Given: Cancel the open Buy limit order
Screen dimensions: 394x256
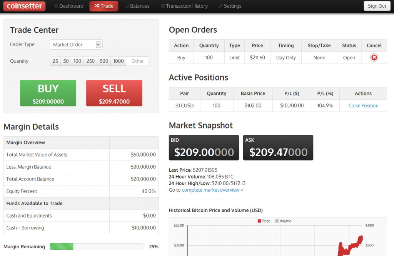Looking at the screenshot, I should [x=374, y=58].
